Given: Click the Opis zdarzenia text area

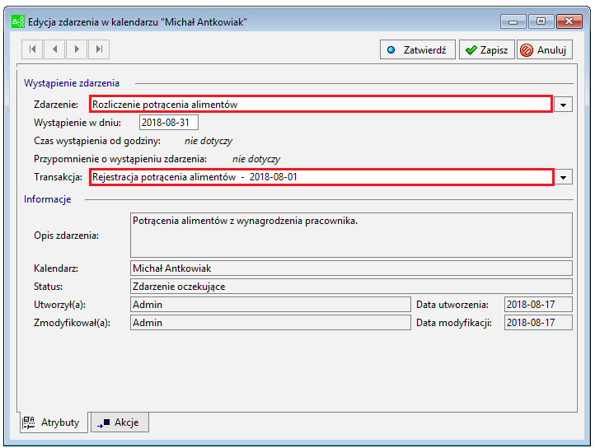Looking at the screenshot, I should (x=351, y=236).
